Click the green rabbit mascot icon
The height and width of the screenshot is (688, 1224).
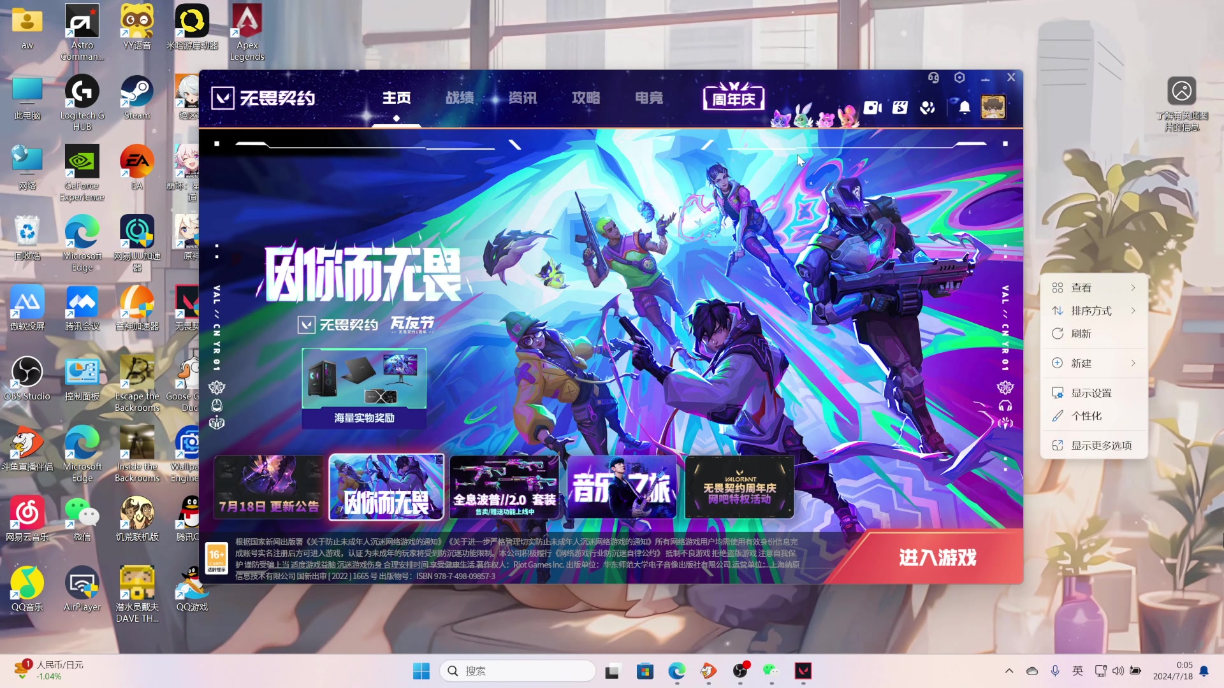[804, 116]
